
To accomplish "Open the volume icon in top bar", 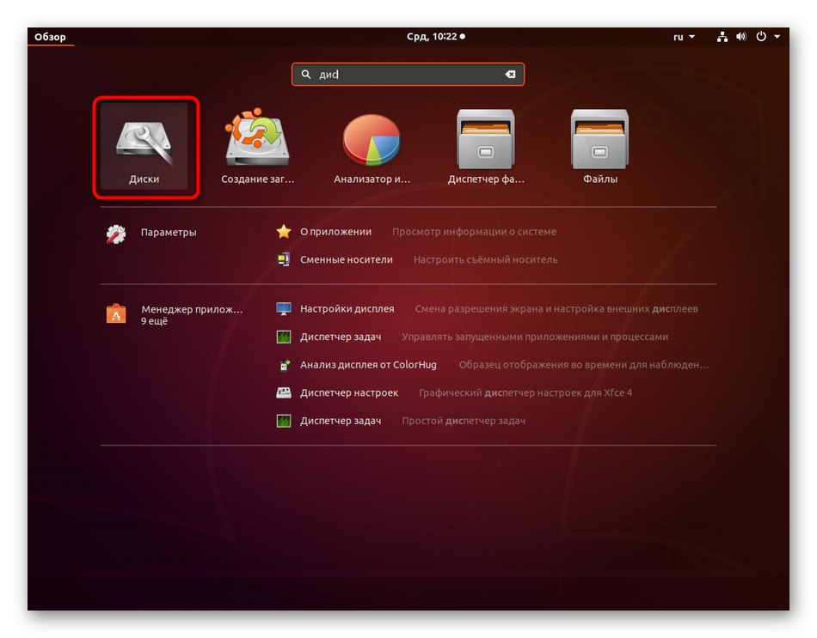I will tap(741, 36).
